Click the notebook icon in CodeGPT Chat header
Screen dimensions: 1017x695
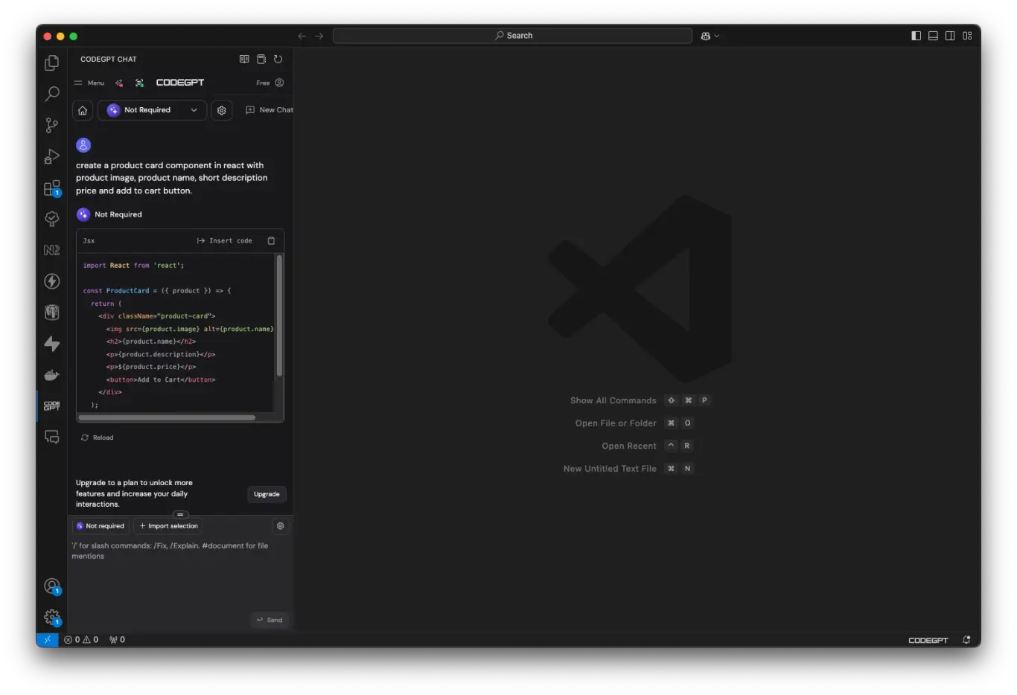click(261, 59)
